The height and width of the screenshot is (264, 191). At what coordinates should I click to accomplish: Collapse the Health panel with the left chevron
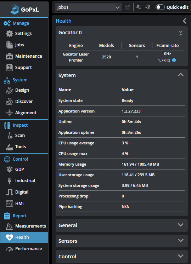(x=184, y=21)
